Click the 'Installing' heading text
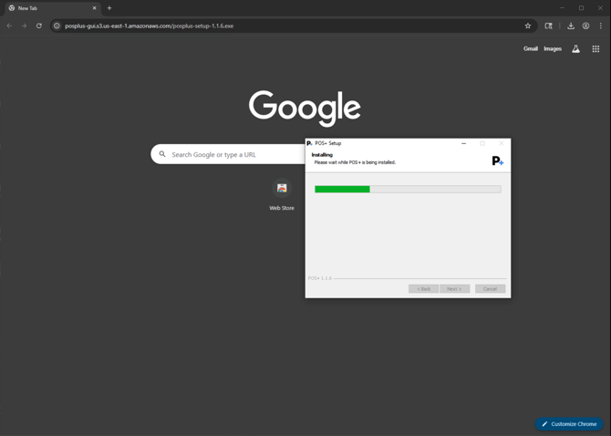The height and width of the screenshot is (436, 611). 322,155
